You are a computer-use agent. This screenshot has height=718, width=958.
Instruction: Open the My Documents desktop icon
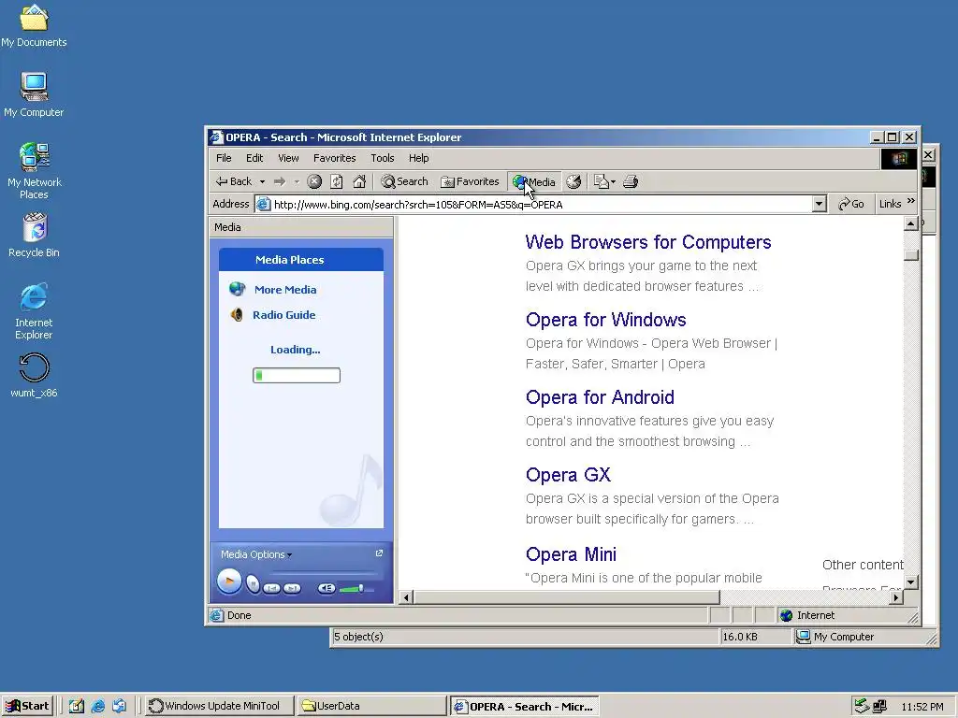pyautogui.click(x=34, y=25)
